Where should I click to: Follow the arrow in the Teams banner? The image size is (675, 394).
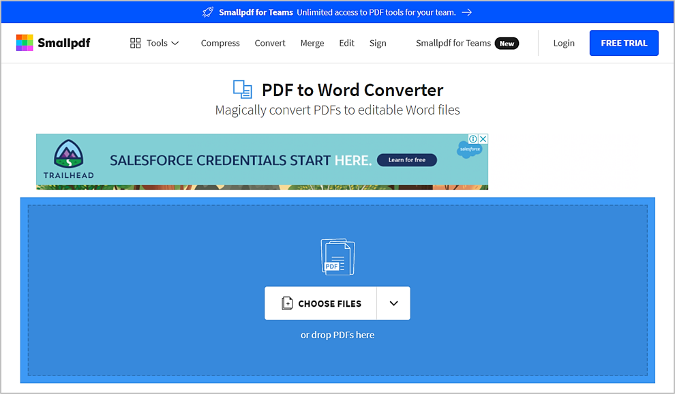coord(466,12)
